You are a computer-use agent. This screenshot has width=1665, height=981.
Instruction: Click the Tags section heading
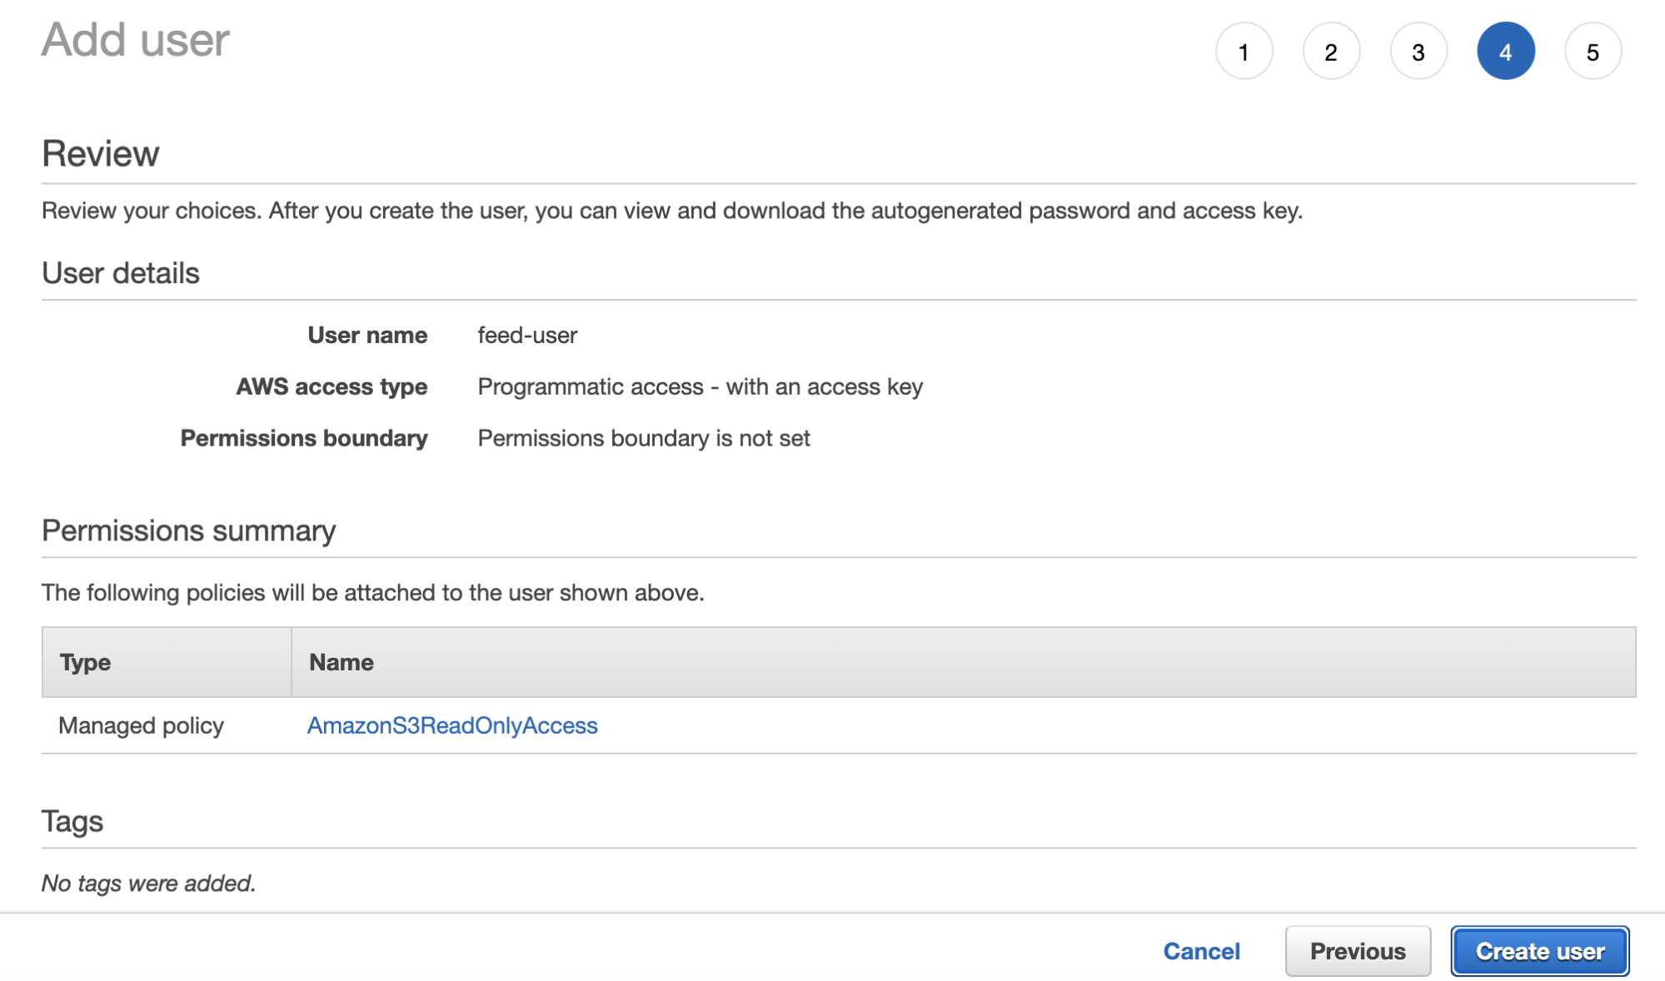[x=72, y=821]
